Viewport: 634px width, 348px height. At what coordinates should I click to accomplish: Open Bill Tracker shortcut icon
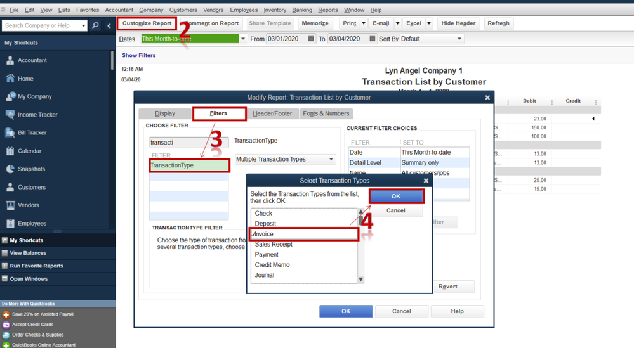(x=10, y=132)
